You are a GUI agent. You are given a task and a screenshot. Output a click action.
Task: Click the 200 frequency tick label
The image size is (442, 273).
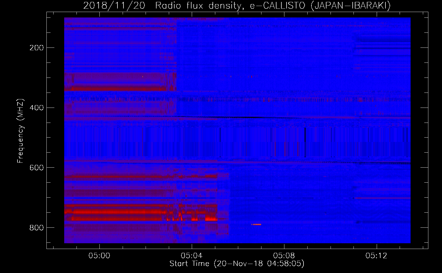pyautogui.click(x=37, y=48)
